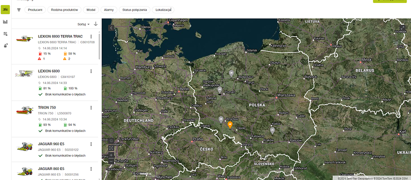Open the Status połączenia filter
The image size is (411, 180).
134,10
